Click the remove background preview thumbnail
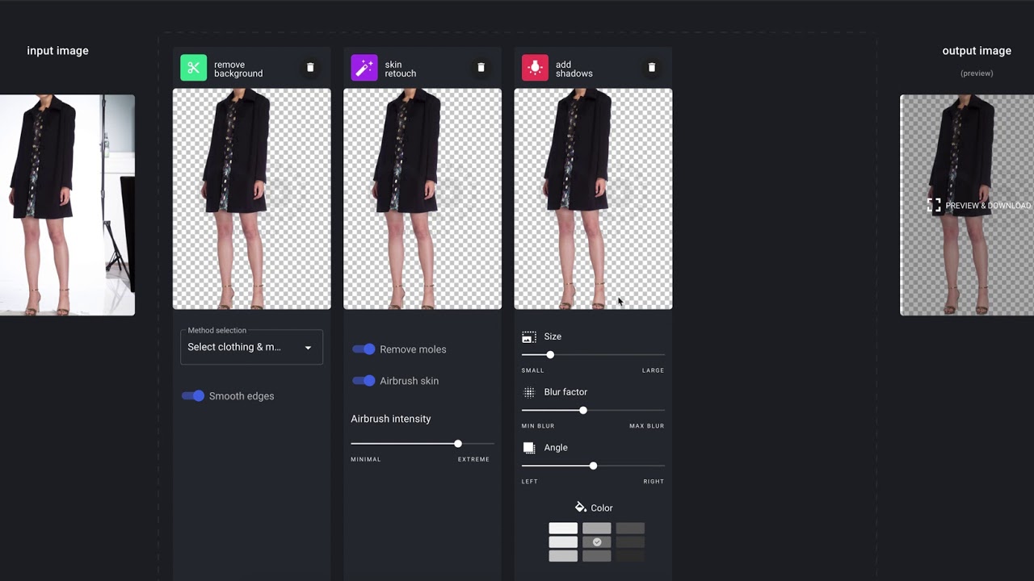 tap(251, 199)
